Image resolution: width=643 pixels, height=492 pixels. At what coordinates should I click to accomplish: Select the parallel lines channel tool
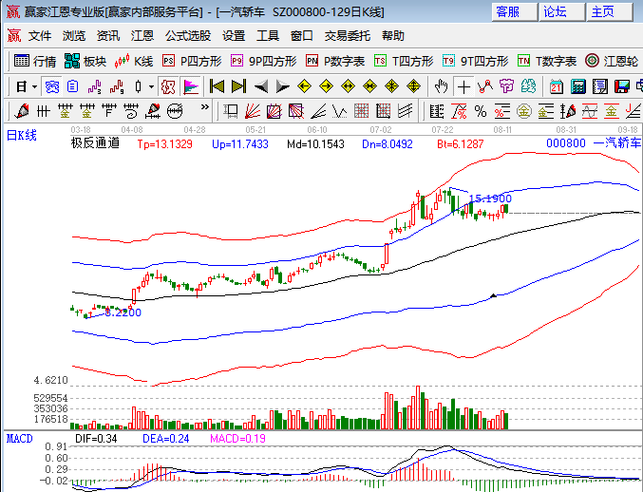click(406, 111)
